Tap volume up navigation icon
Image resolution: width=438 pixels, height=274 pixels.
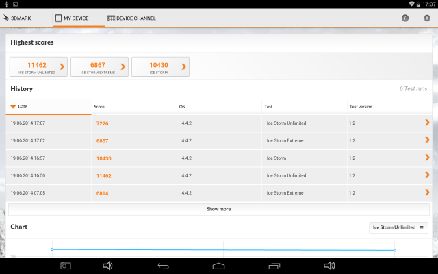pos(329,266)
